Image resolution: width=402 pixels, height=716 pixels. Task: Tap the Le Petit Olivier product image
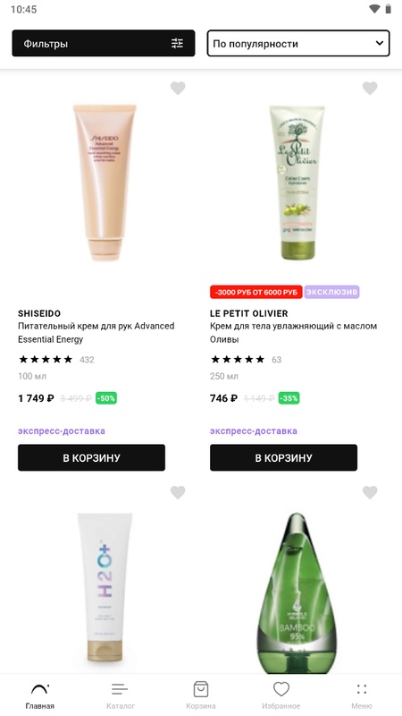click(x=297, y=183)
